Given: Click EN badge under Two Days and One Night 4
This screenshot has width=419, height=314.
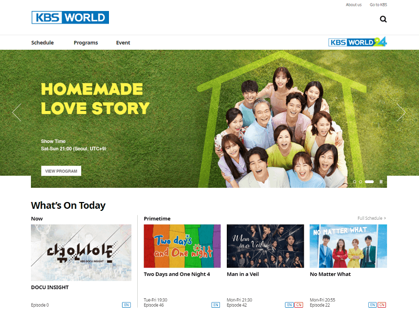Looking at the screenshot, I should [x=216, y=305].
